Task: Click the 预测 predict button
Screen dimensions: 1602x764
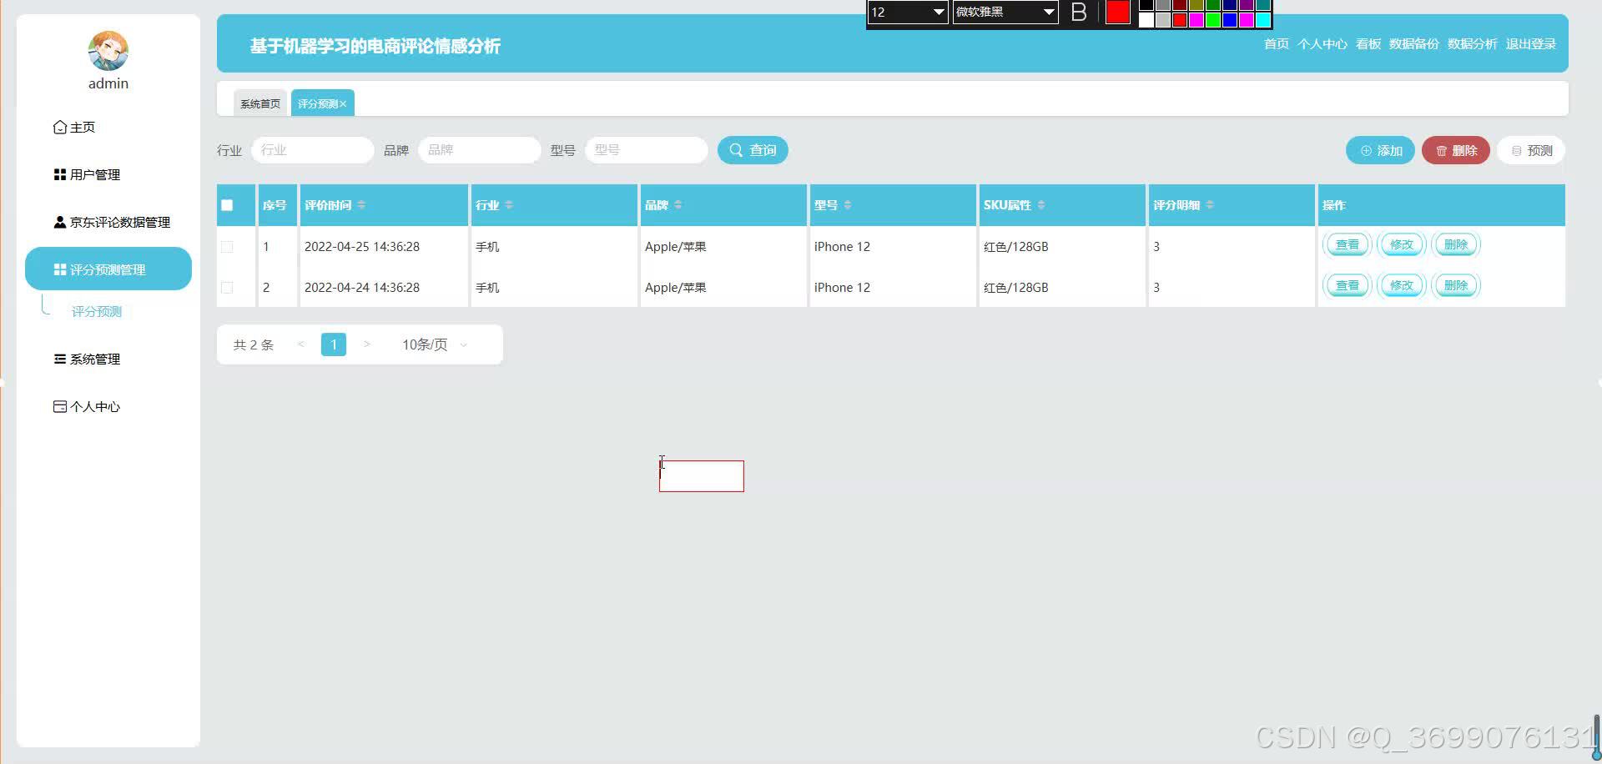Action: (1531, 150)
